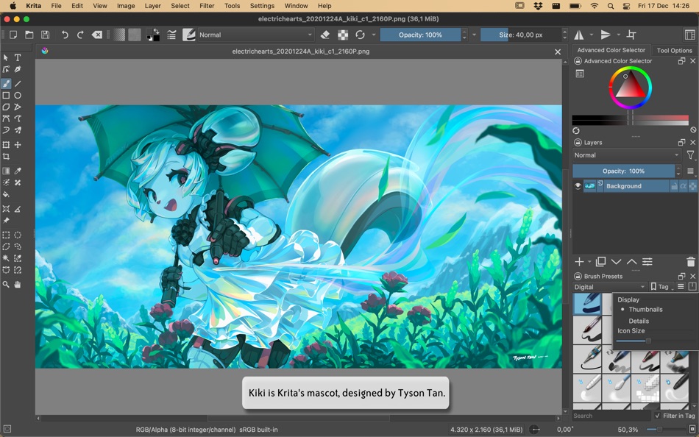Select the Gradient tool
Screen dimensions: 699x437
point(6,171)
